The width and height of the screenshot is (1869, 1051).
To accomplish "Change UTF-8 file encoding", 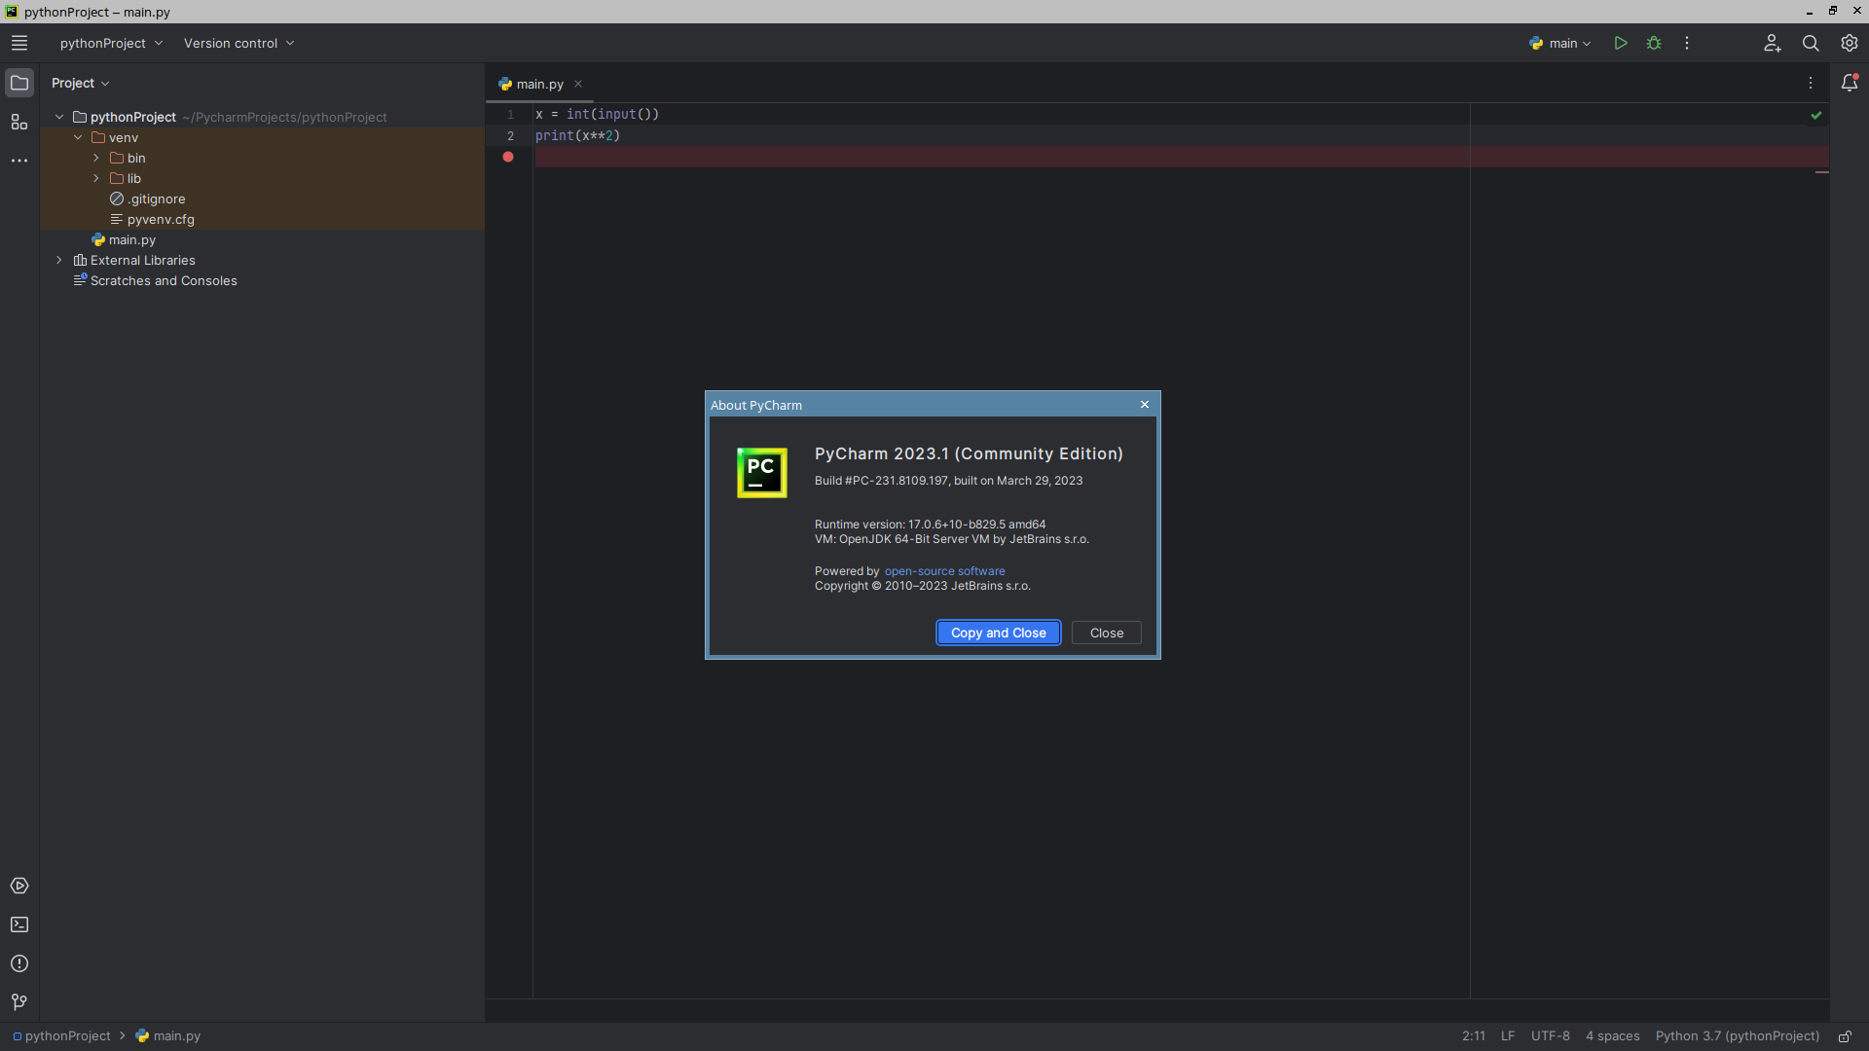I will [1551, 1036].
